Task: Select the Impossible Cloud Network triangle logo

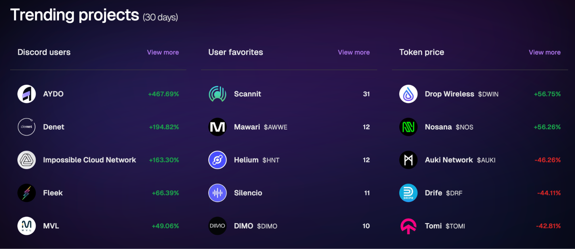Action: click(26, 160)
